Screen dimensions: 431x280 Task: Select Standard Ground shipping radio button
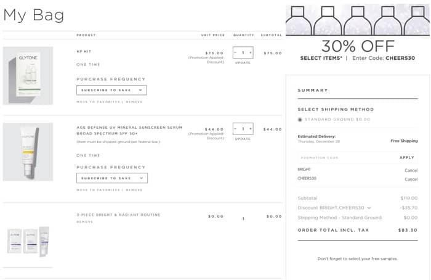click(x=300, y=119)
